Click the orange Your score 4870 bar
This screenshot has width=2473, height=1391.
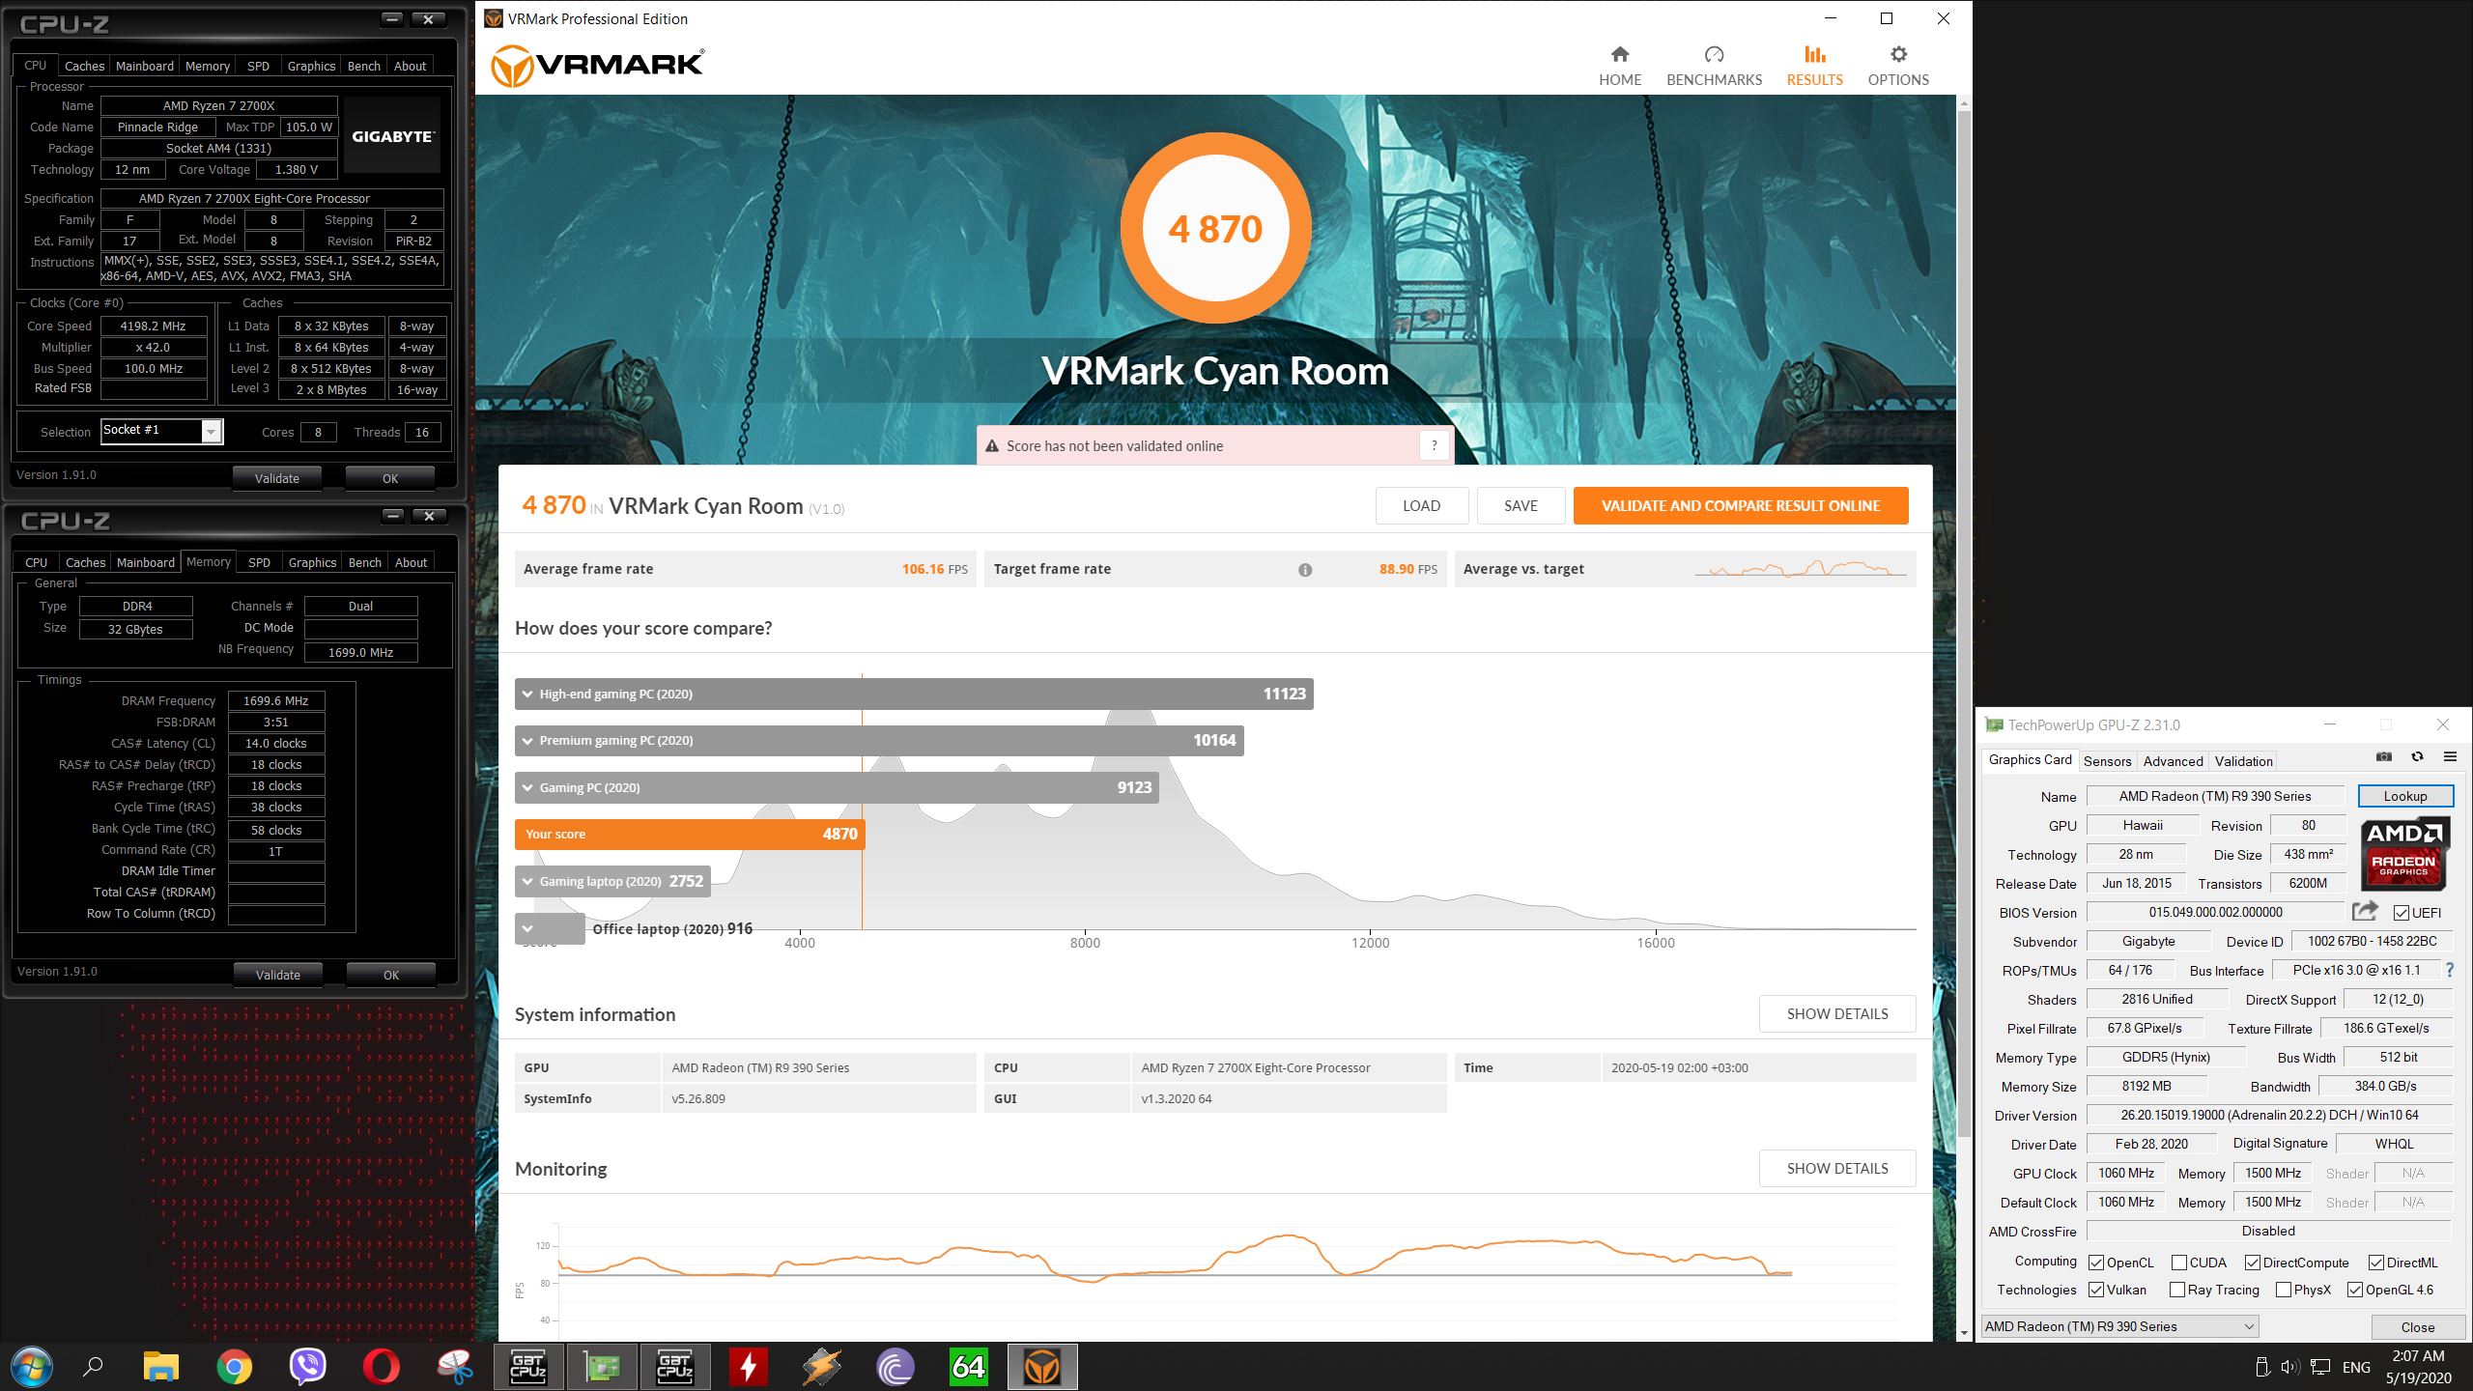(690, 834)
